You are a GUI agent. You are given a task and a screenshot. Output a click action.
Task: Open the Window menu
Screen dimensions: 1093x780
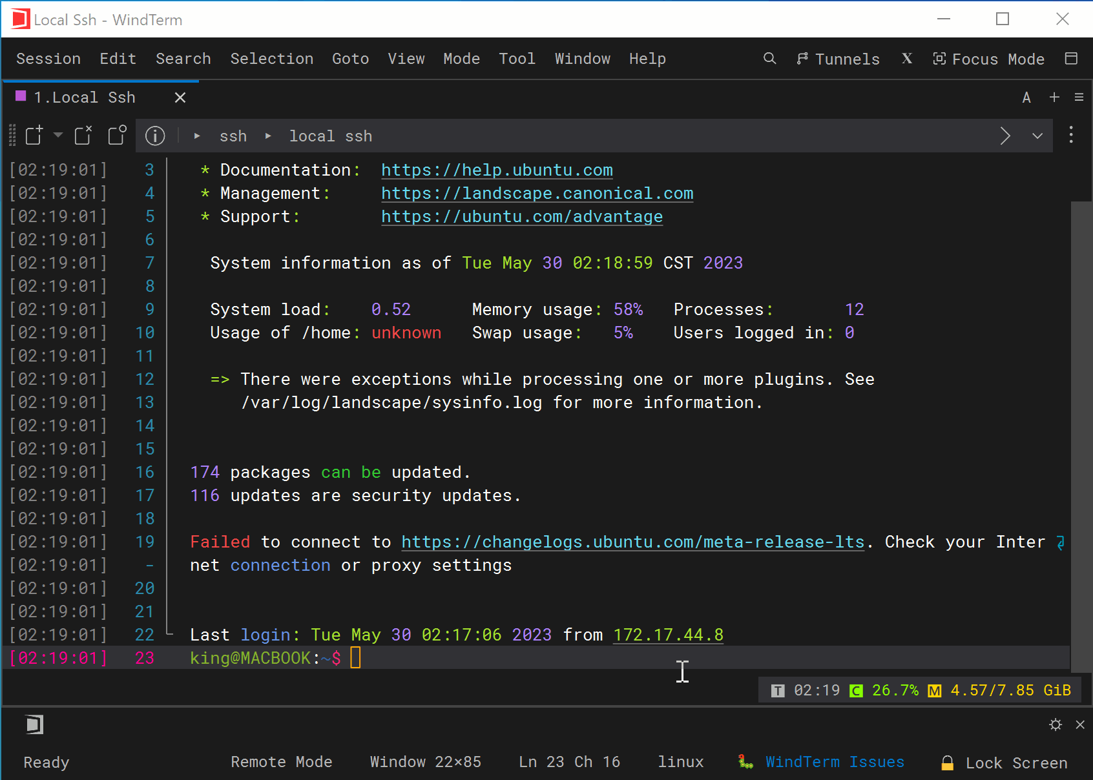583,59
